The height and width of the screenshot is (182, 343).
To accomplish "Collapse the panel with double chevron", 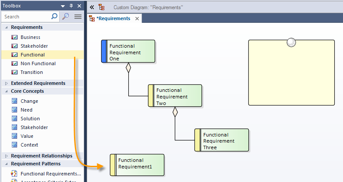I will 92,7.
